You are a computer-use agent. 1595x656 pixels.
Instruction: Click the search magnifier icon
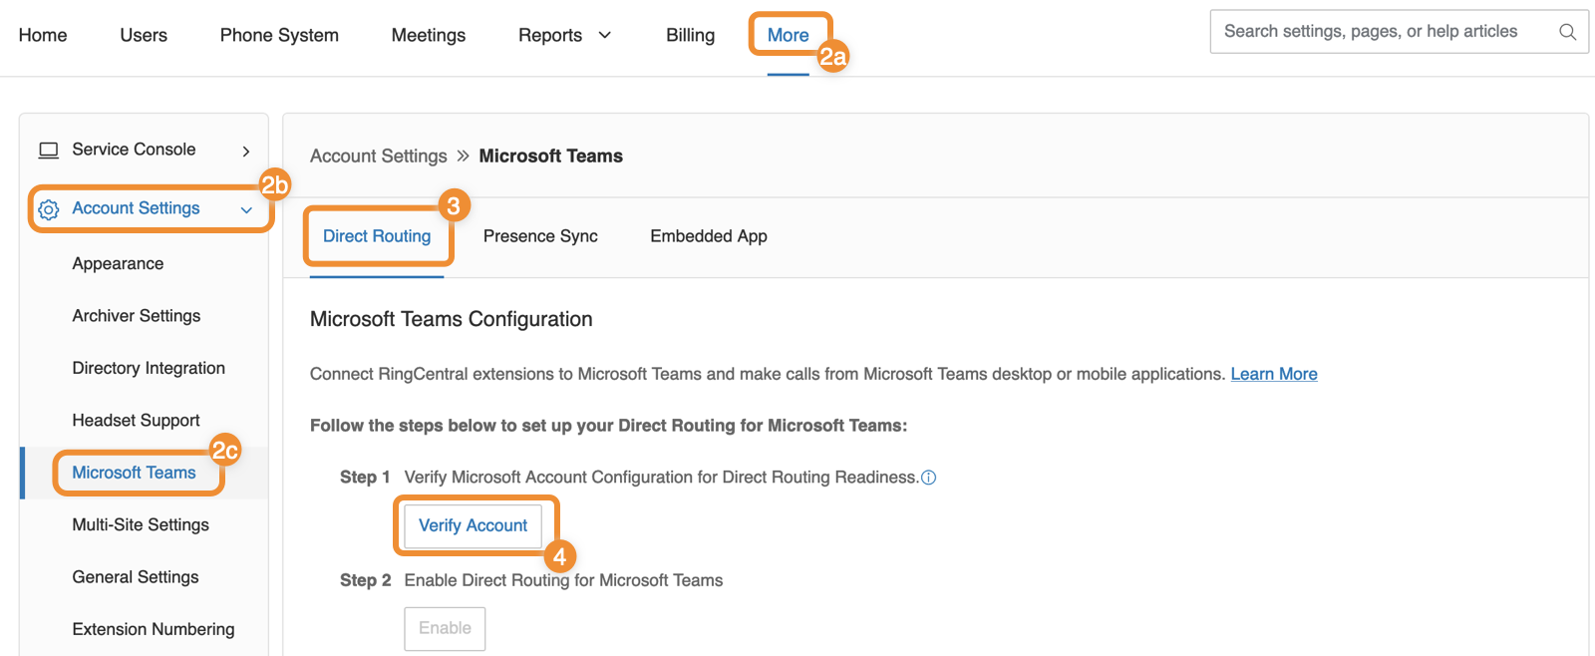pyautogui.click(x=1567, y=32)
